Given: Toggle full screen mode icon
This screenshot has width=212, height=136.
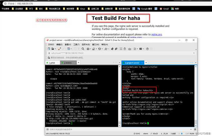Looking at the screenshot, I should point(121,49).
